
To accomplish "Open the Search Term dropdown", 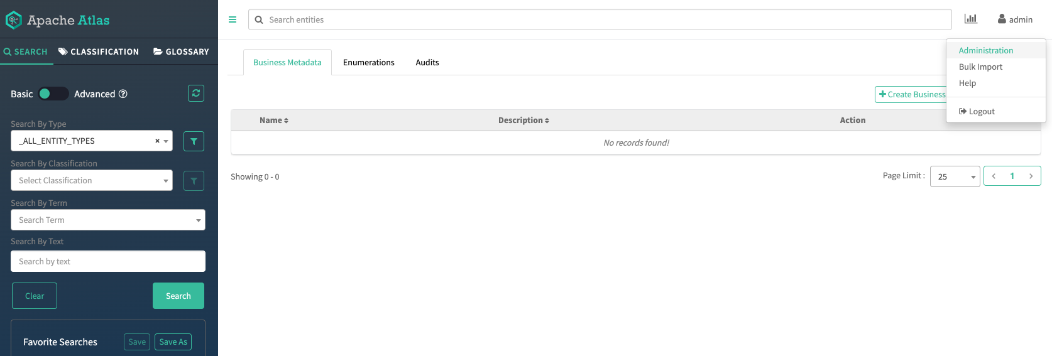I will click(108, 220).
